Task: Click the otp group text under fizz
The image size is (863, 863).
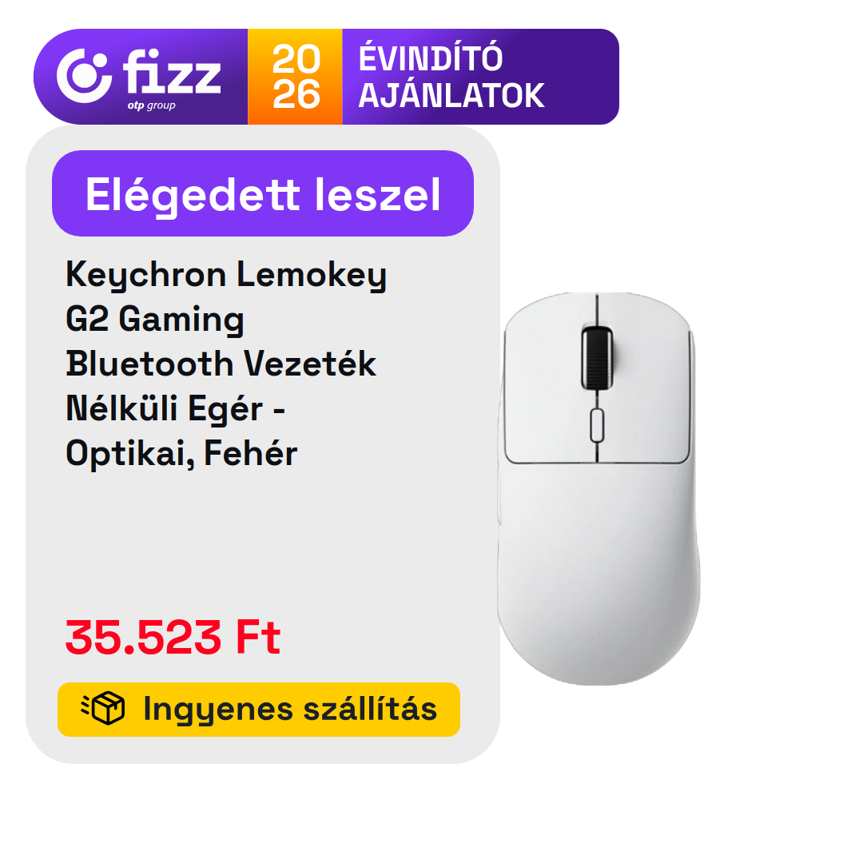Action: click(x=151, y=105)
